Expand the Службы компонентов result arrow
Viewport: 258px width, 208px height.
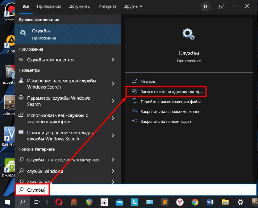point(113,60)
